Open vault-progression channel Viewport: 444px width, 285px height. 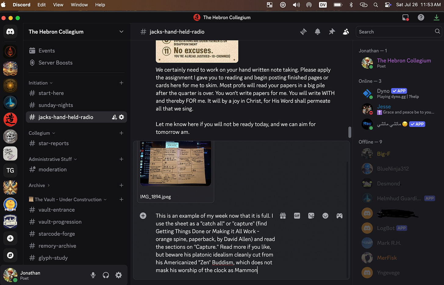coord(76,222)
